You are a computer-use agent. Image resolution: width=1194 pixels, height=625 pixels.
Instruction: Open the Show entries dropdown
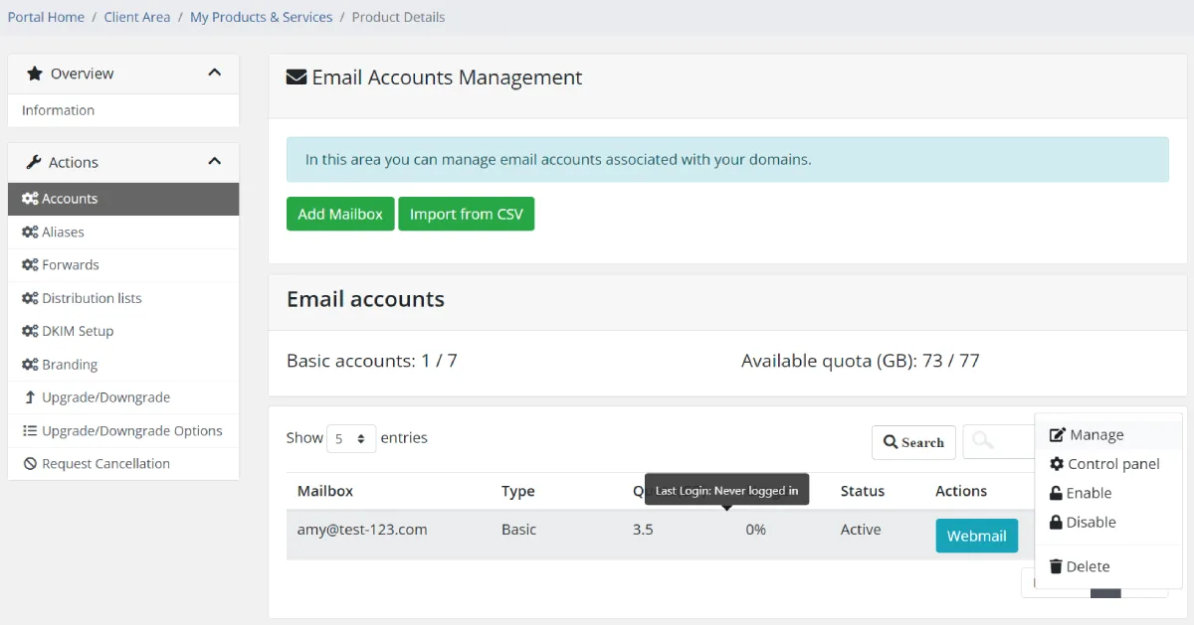point(351,437)
